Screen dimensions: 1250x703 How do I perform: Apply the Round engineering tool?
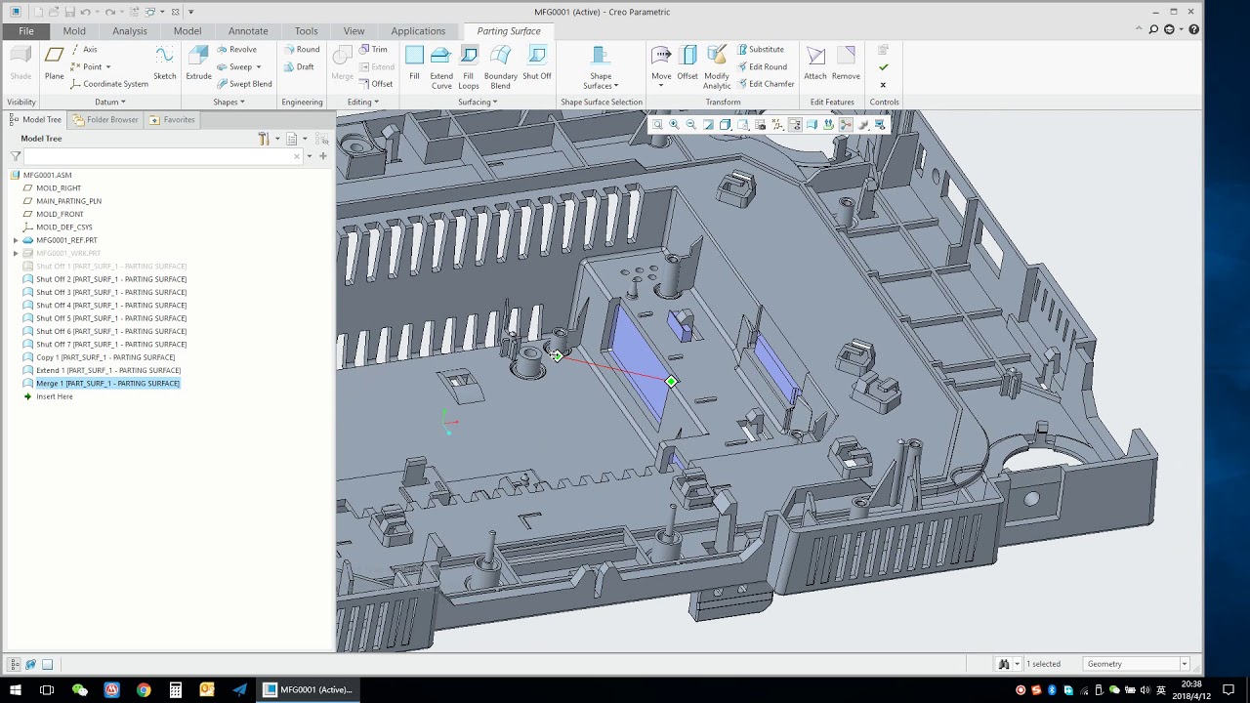[302, 49]
